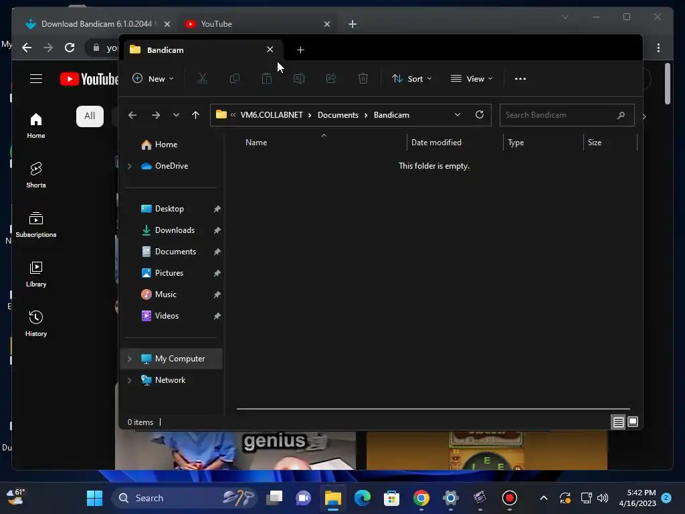Go to YouTube Home in sidebar
Viewport: 685px width, 514px height.
click(36, 125)
